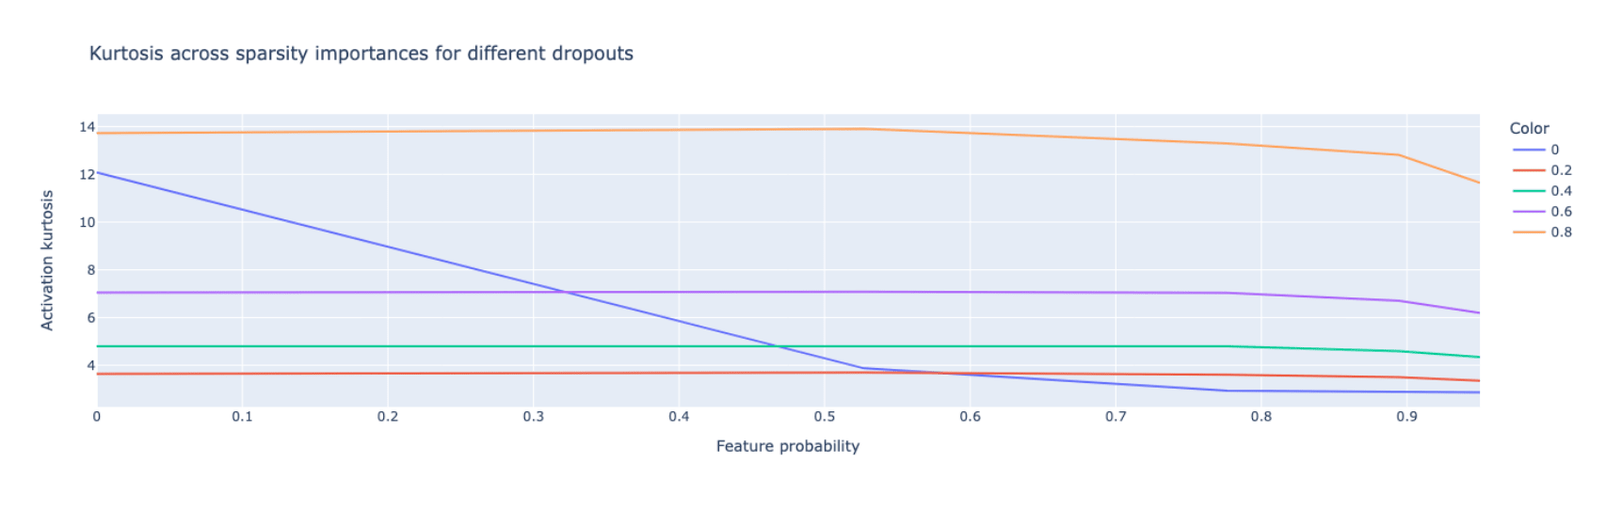Toggle the 0.4 legend entry
This screenshot has height=512, width=1606.
click(1561, 191)
